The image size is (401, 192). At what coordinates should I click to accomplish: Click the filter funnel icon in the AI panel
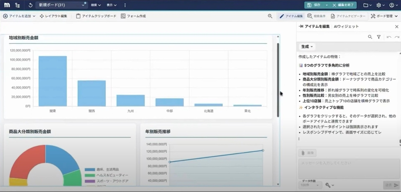click(x=379, y=37)
